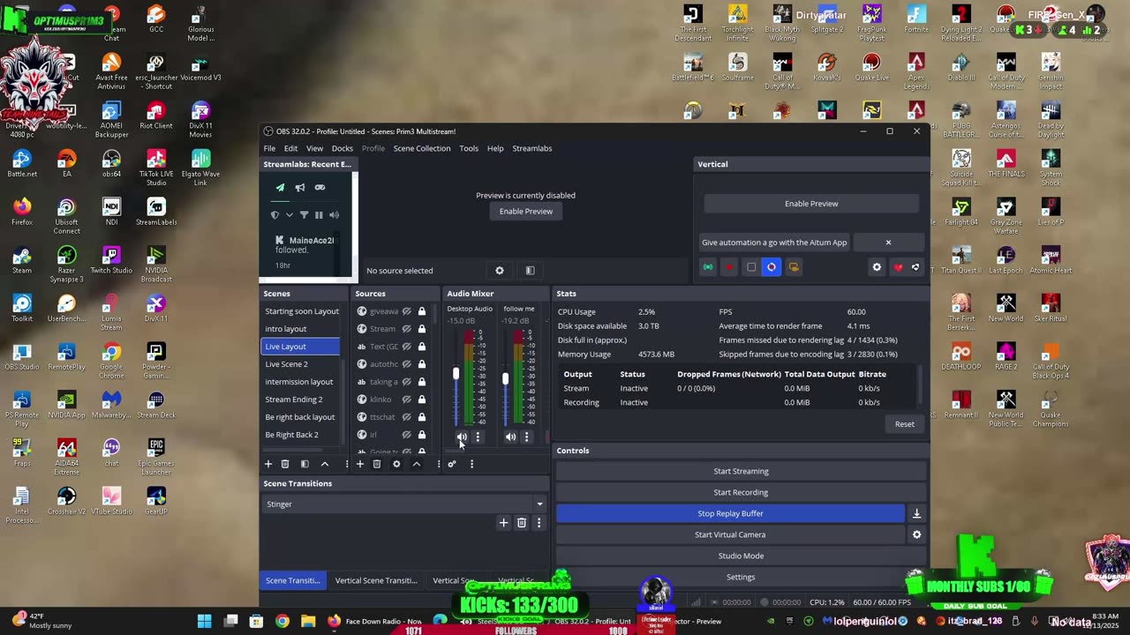The width and height of the screenshot is (1130, 635).
Task: Expand chevron dropdown in Streamlabs dock
Action: click(x=289, y=215)
